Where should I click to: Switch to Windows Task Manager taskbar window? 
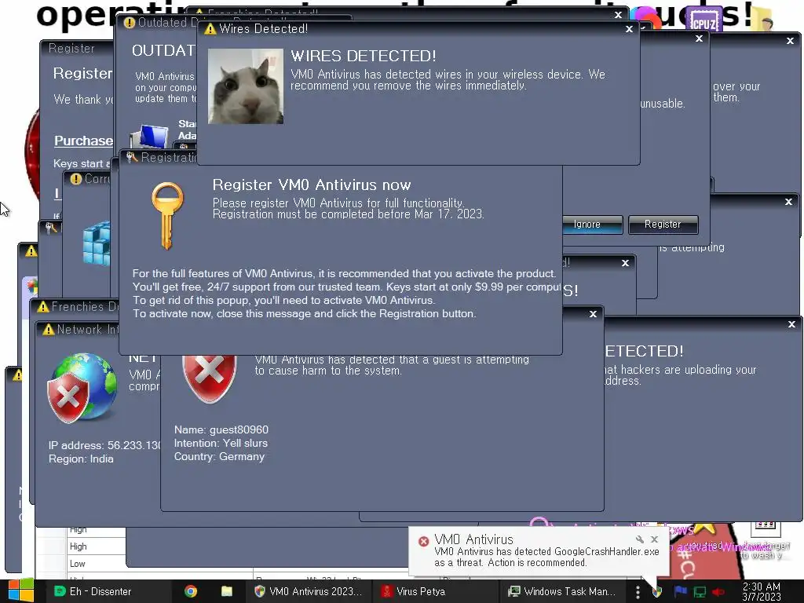[562, 591]
